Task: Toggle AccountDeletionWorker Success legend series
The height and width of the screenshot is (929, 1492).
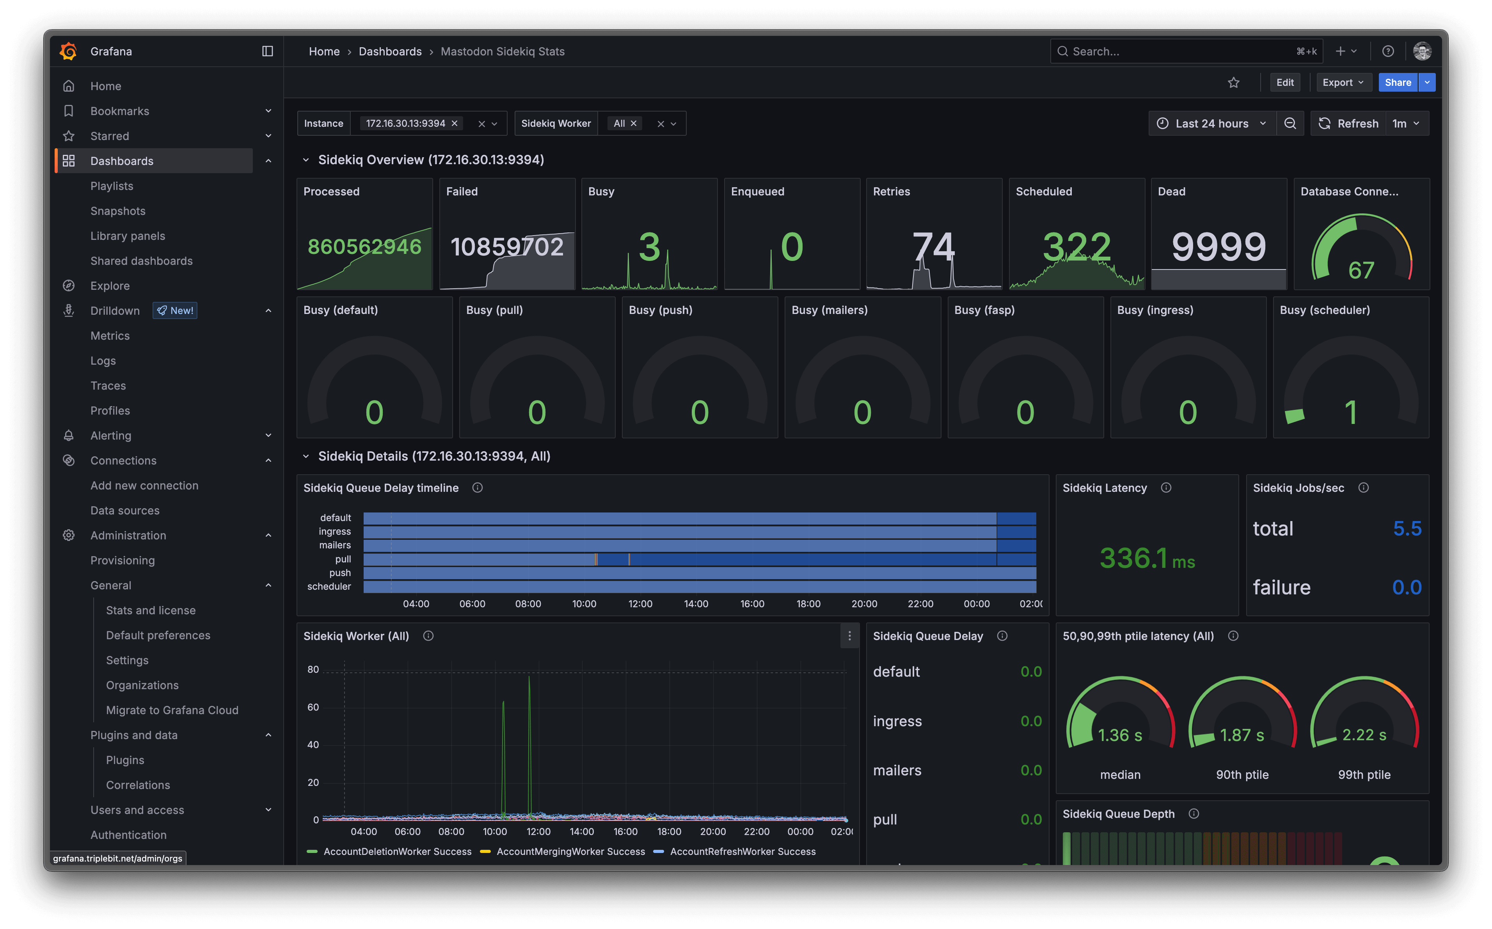Action: tap(397, 852)
